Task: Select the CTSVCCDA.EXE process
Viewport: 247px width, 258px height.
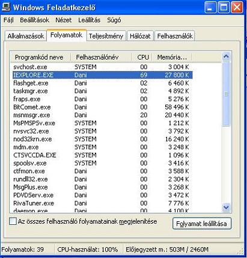Action: point(102,155)
